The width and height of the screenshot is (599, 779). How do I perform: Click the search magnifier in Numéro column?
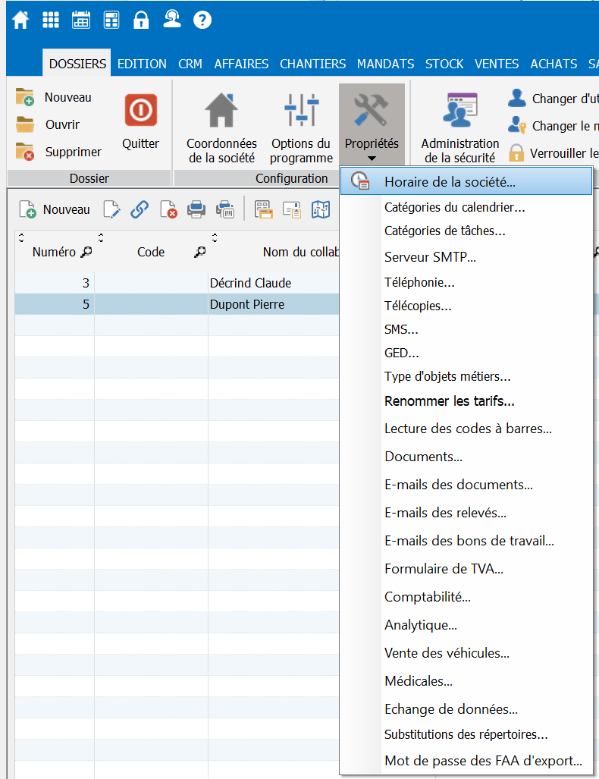pos(87,253)
